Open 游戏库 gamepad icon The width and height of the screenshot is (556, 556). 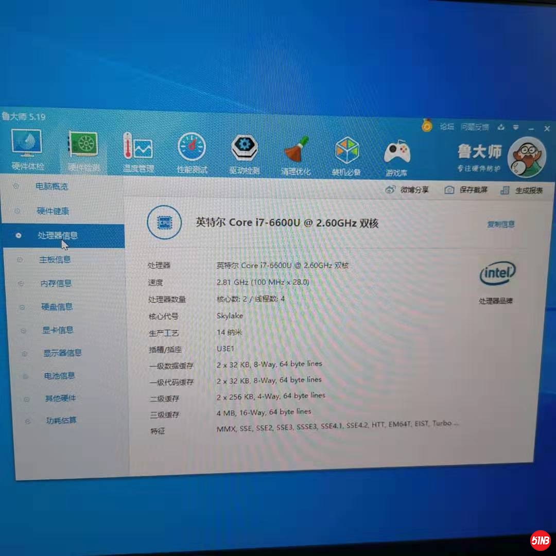click(396, 154)
